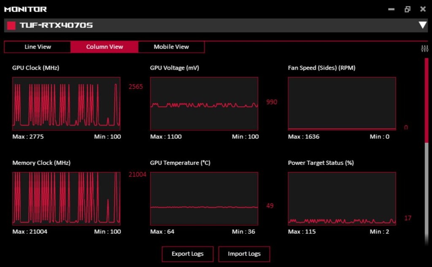Click the current GPU clock value 2565
The image size is (432, 267).
point(136,87)
